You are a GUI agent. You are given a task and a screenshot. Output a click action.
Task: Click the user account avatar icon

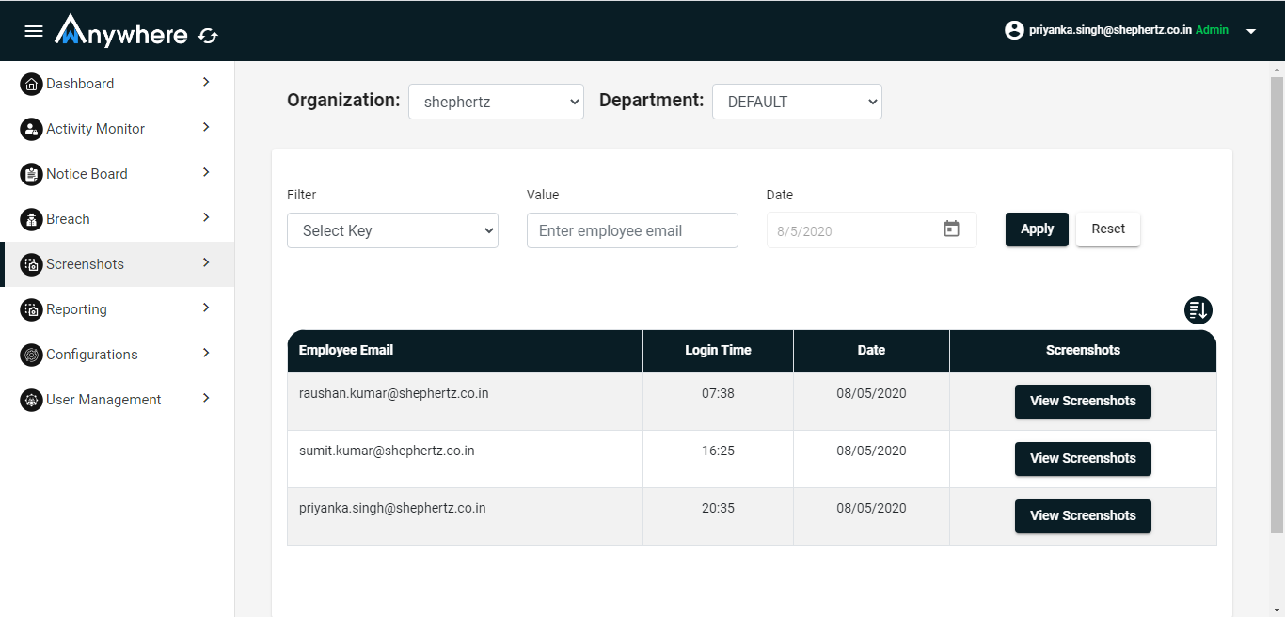pos(1014,30)
